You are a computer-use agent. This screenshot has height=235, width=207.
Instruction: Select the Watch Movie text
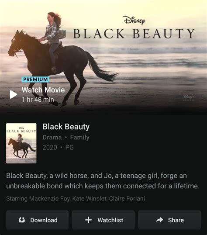(x=43, y=90)
